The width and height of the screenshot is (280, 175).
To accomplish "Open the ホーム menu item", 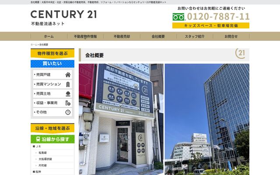I will (49, 36).
